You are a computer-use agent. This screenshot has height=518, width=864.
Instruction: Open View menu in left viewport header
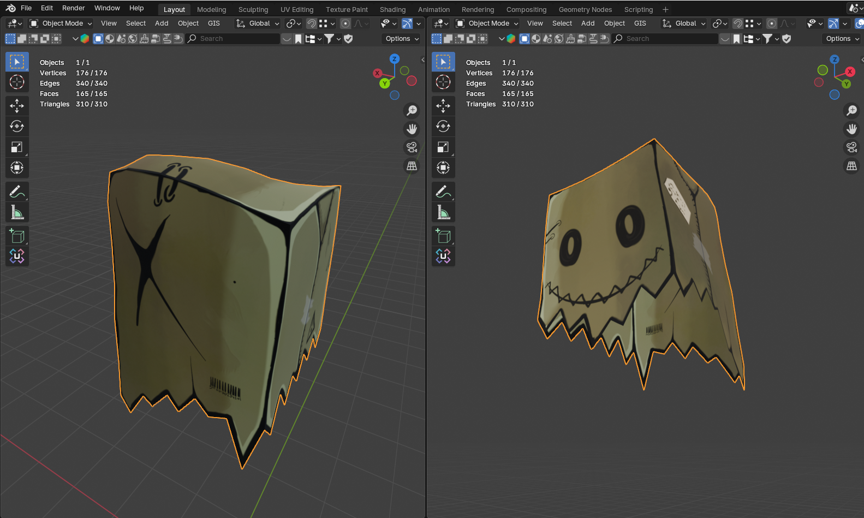tap(109, 23)
